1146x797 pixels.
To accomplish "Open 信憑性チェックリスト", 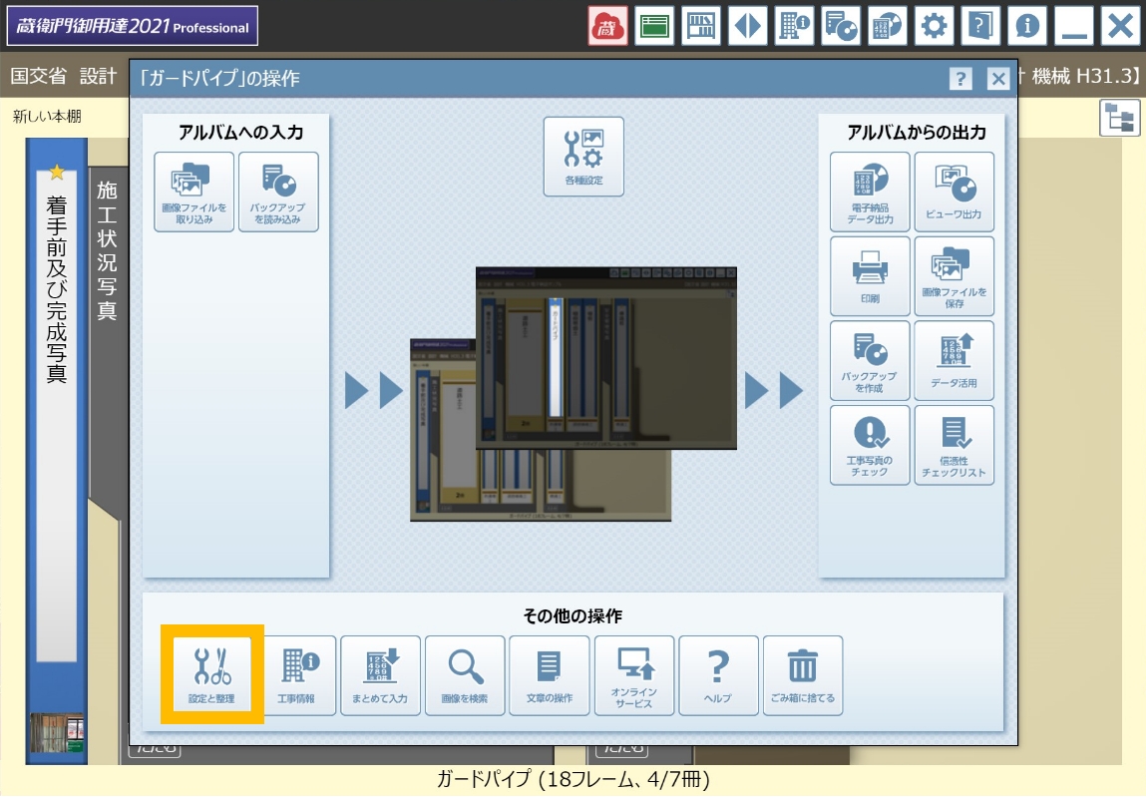I will tap(955, 445).
